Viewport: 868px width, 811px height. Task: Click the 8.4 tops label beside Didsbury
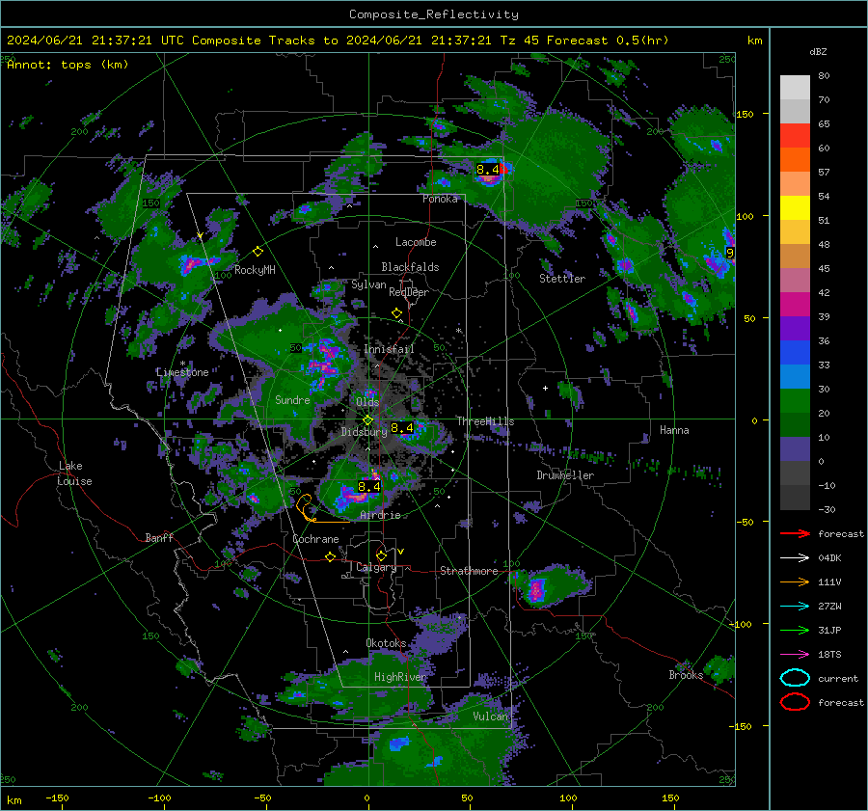tap(402, 427)
